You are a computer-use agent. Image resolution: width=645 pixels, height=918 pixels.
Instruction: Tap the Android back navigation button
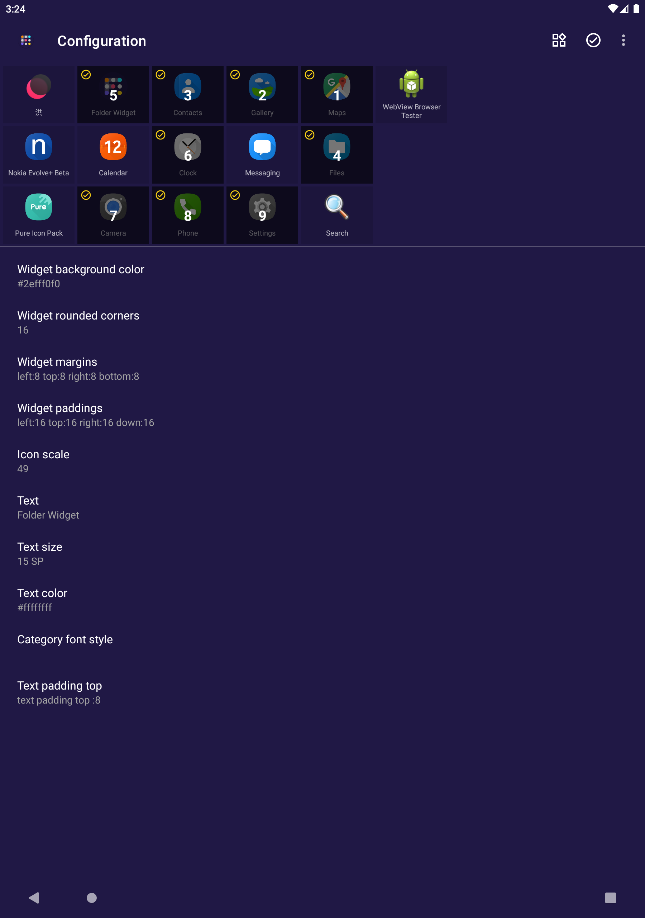coord(34,898)
